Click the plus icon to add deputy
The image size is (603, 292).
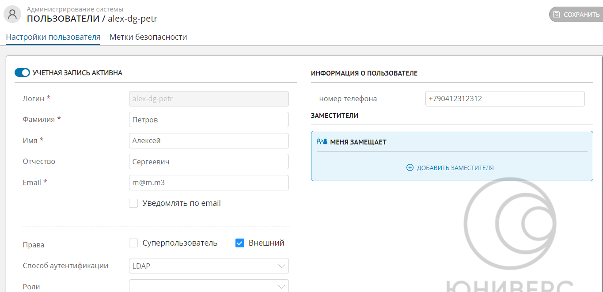pyautogui.click(x=410, y=168)
